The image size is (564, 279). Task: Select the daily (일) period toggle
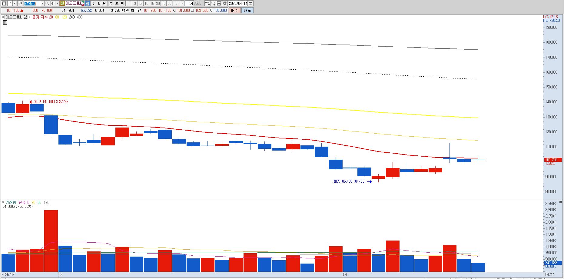click(87, 3)
